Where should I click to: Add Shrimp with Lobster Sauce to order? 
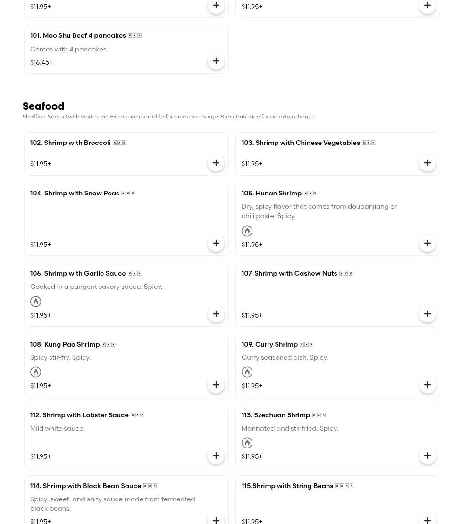tap(216, 456)
